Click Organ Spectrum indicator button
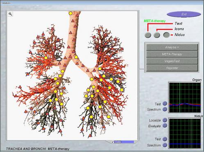This screenshot has height=152, width=204. point(165,109)
